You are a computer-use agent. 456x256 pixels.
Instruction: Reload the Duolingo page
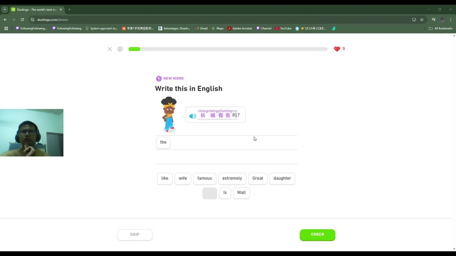22,20
